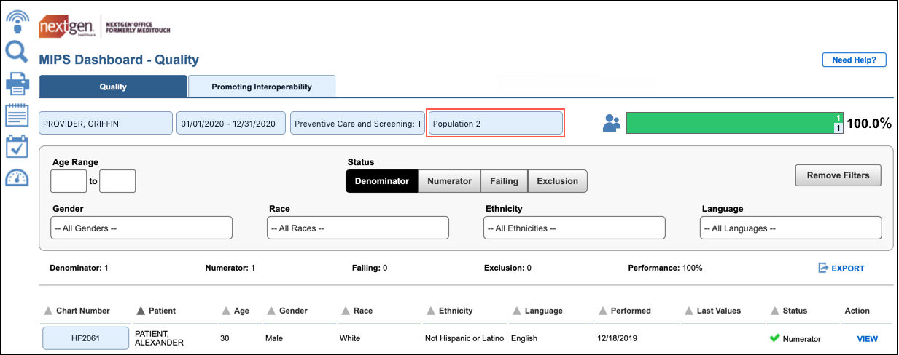
Task: Open the dashboard gauge sidebar icon
Action: (x=16, y=177)
